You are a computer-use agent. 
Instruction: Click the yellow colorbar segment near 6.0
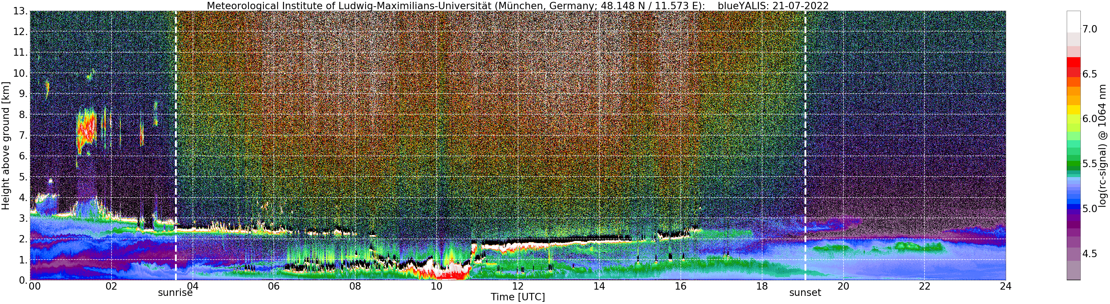tap(1073, 110)
